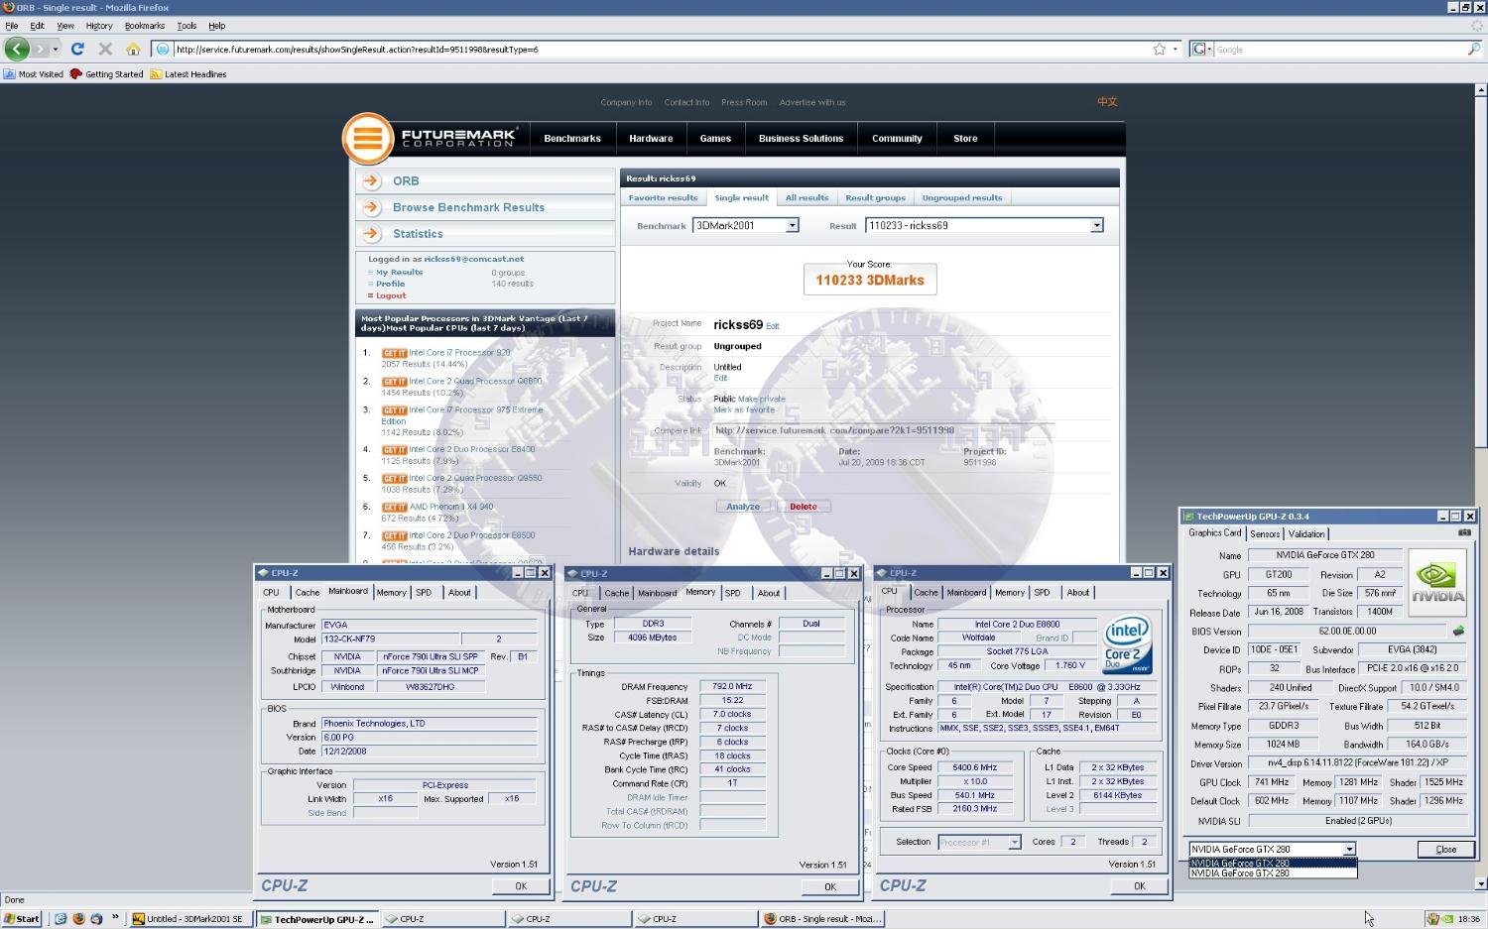1488x929 pixels.
Task: Click the GPU-Z camera screenshot icon
Action: click(x=1464, y=532)
